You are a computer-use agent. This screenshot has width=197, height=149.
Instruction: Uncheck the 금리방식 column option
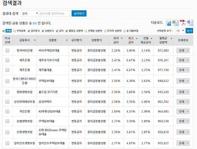(29, 31)
